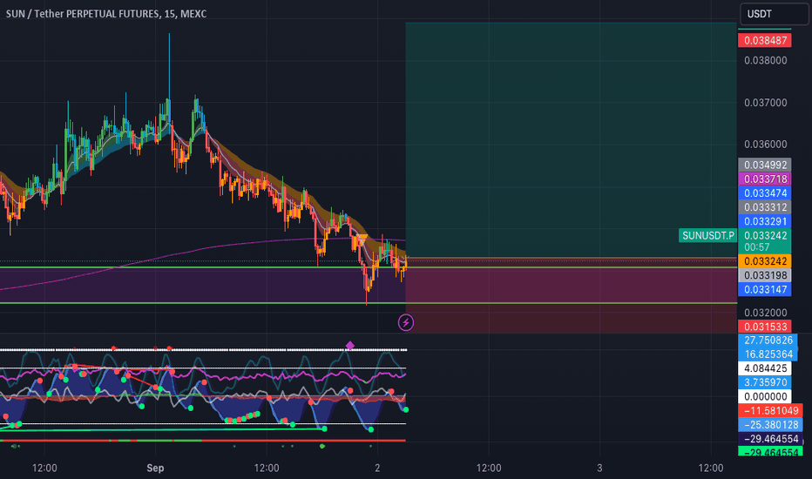Click the purple lightning bolt event icon
This screenshot has width=812, height=479.
point(405,322)
